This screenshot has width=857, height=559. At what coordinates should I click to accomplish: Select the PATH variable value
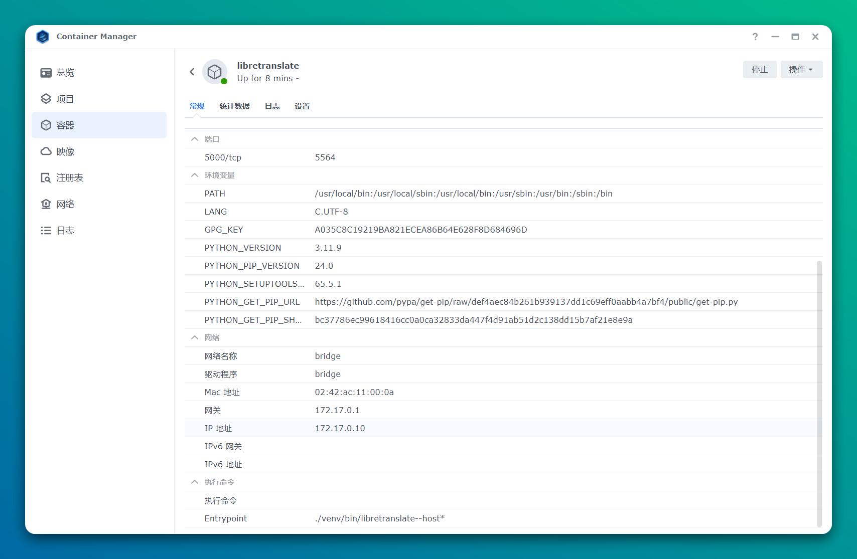464,194
